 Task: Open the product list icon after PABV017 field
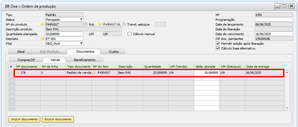pyautogui.click(x=85, y=24)
